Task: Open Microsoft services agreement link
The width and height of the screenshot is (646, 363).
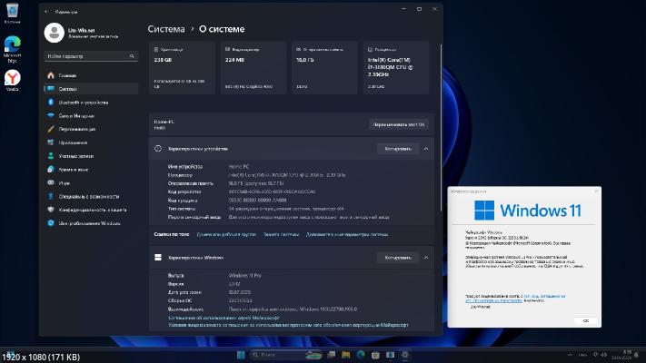Action: [224, 319]
